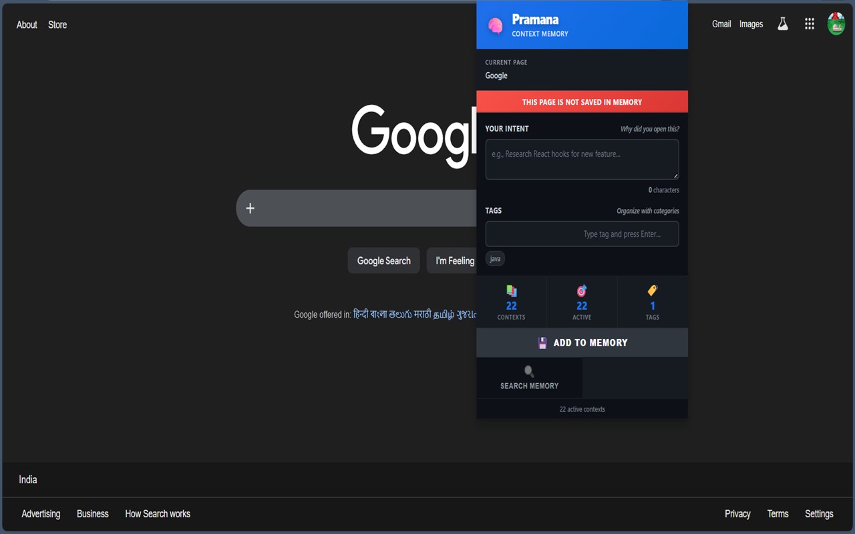
Task: Open Google Labs flask icon
Action: pos(782,24)
